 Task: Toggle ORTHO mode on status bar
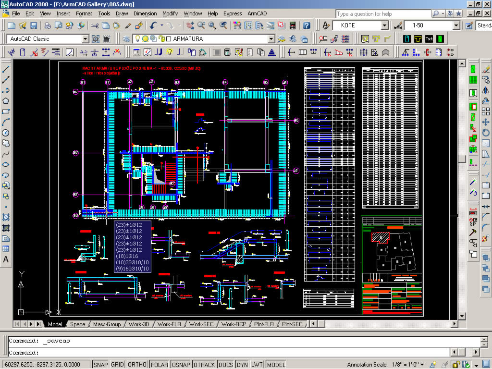point(137,365)
